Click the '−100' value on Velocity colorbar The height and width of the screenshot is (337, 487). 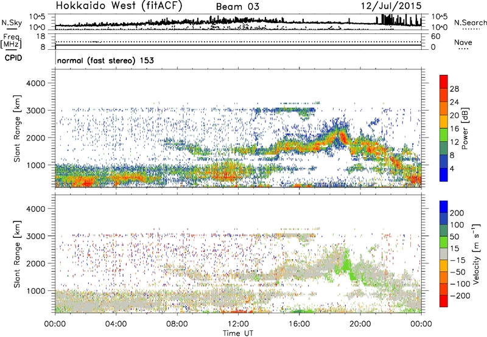point(460,284)
